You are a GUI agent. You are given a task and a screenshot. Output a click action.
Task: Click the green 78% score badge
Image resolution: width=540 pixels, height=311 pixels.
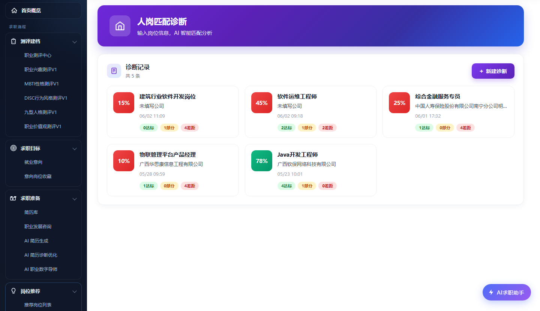[262, 161]
